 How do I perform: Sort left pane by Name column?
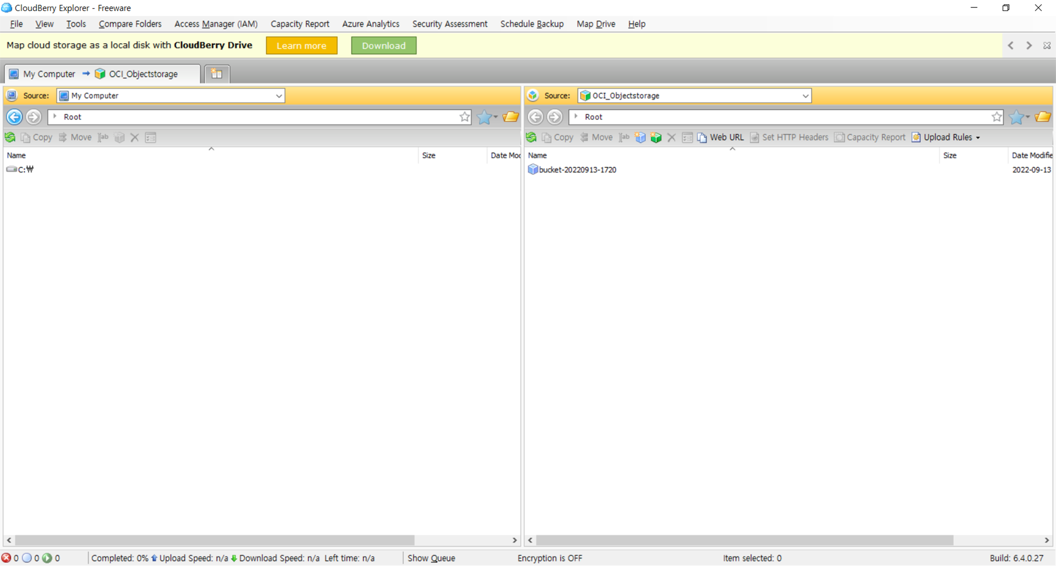coord(211,155)
